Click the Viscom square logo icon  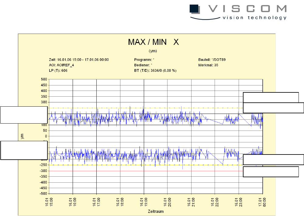(x=195, y=9)
